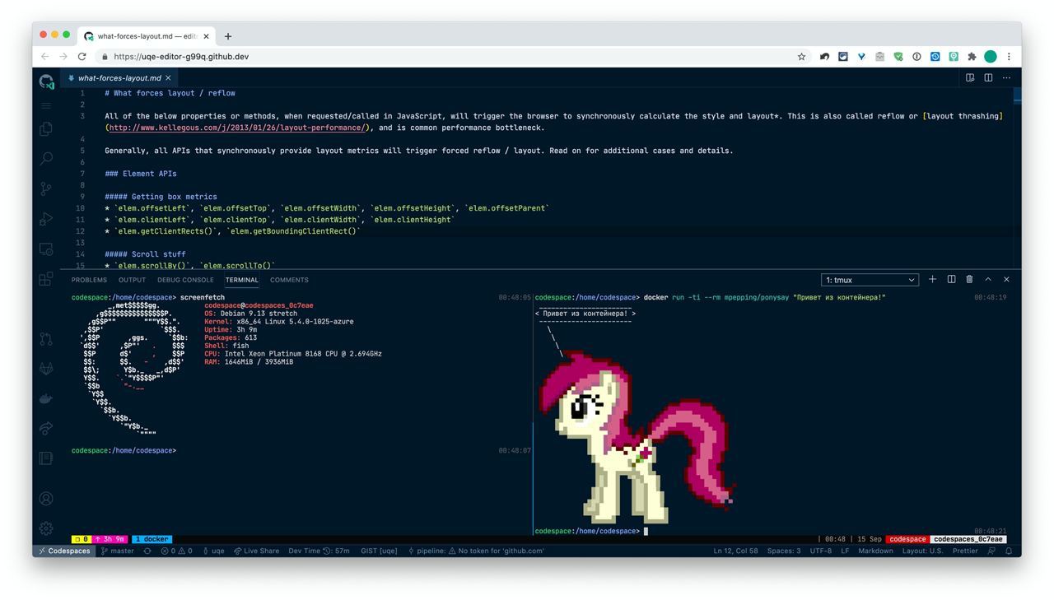Switch to the PROBLEMS panel tab
This screenshot has width=1054, height=600.
pos(89,280)
